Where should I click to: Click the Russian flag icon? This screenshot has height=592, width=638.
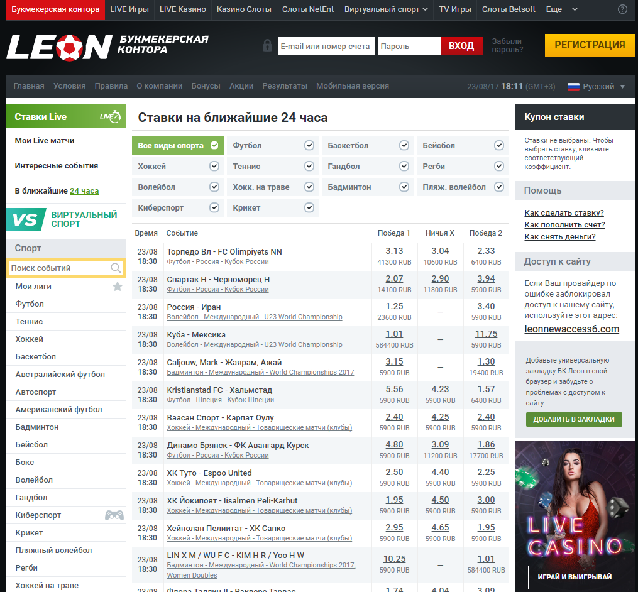573,87
